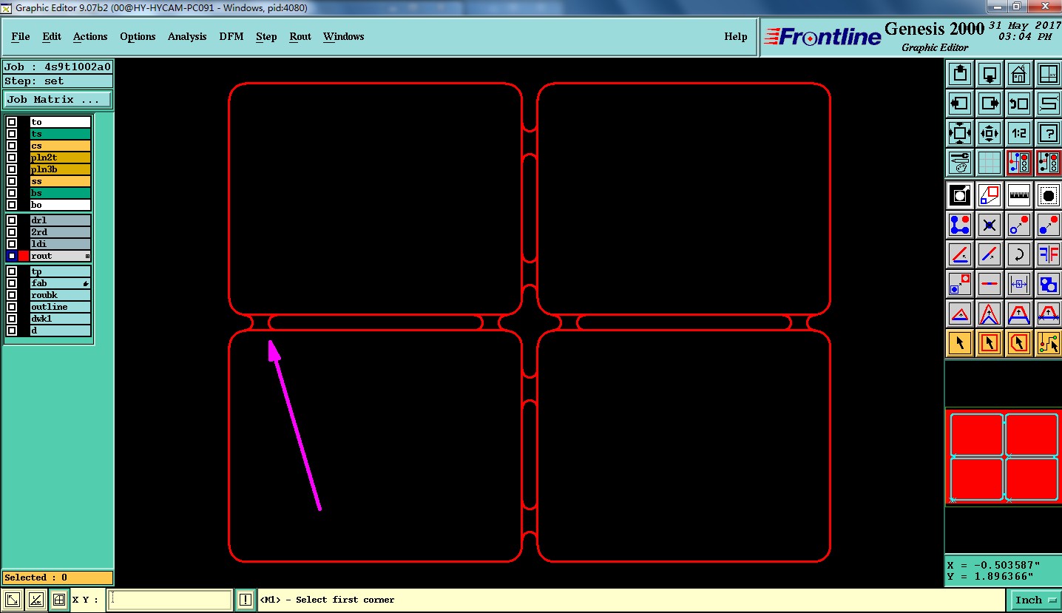Click the grid crosshair icon in bottom bar

click(x=59, y=600)
